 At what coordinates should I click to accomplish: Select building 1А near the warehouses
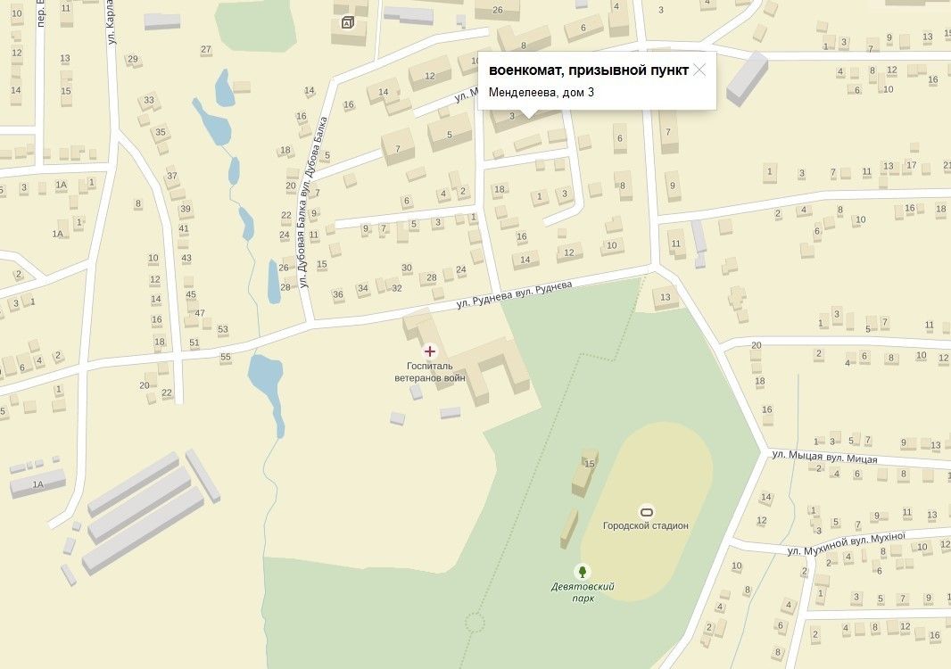tap(38, 483)
